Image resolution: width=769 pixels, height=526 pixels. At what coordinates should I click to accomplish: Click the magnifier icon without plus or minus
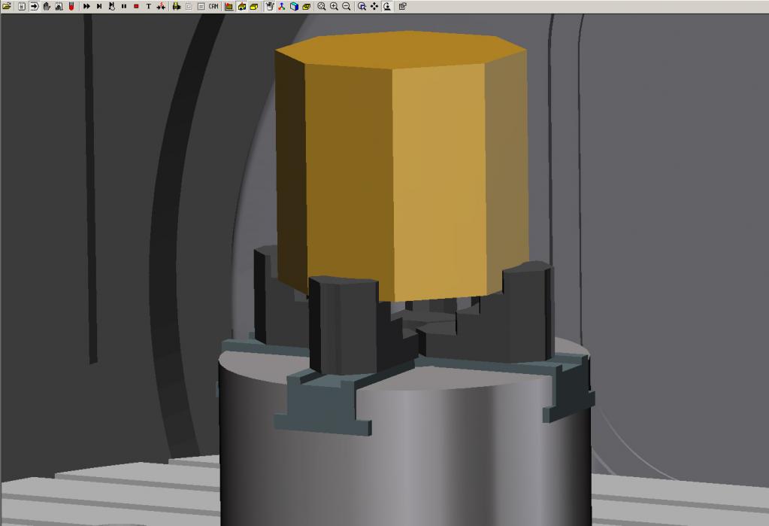(322, 6)
